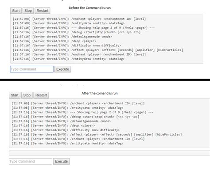Click 'After the comand is run' caption
This screenshot has width=210, height=171.
(100, 93)
